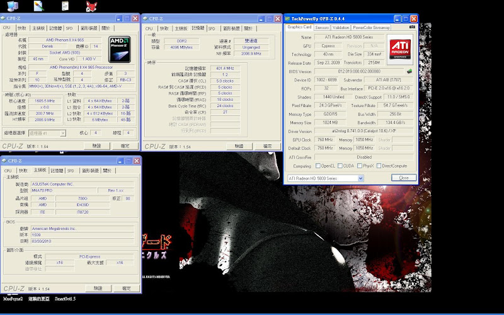Image resolution: width=504 pixels, height=315 pixels.
Task: Click title icon of CPU-Z memory window
Action: [x=146, y=19]
